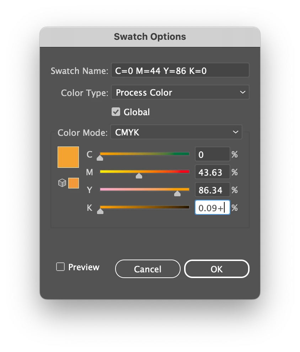This screenshot has height=352, width=300.
Task: Click the Cyan slider handle
Action: point(100,158)
